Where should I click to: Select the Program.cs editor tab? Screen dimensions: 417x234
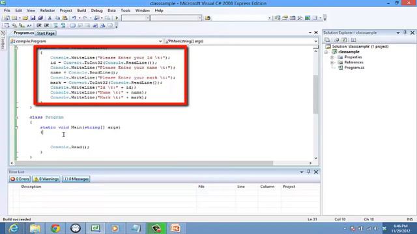coord(23,32)
